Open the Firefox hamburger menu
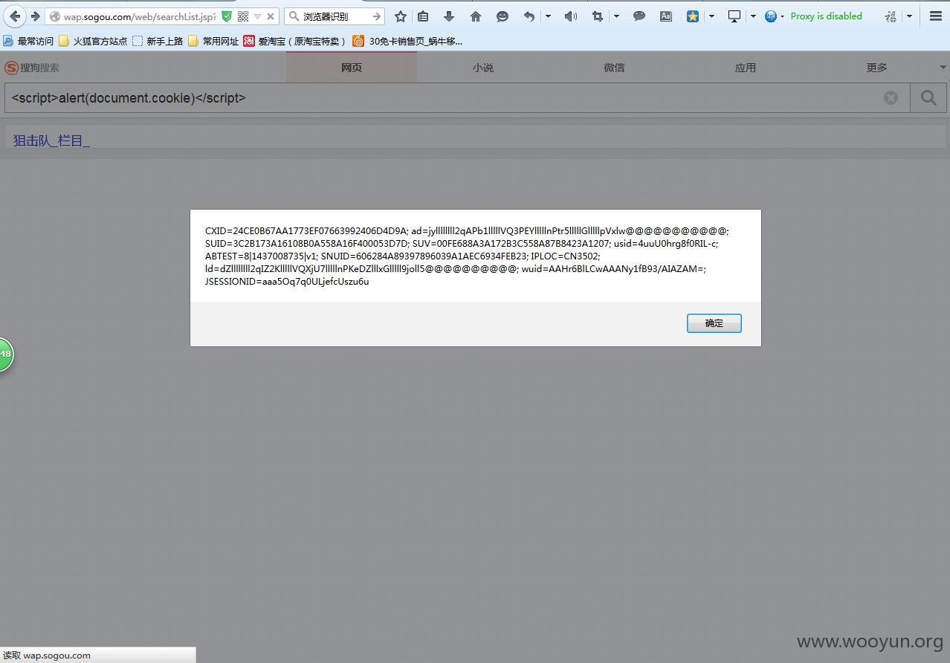950x663 pixels. [936, 16]
